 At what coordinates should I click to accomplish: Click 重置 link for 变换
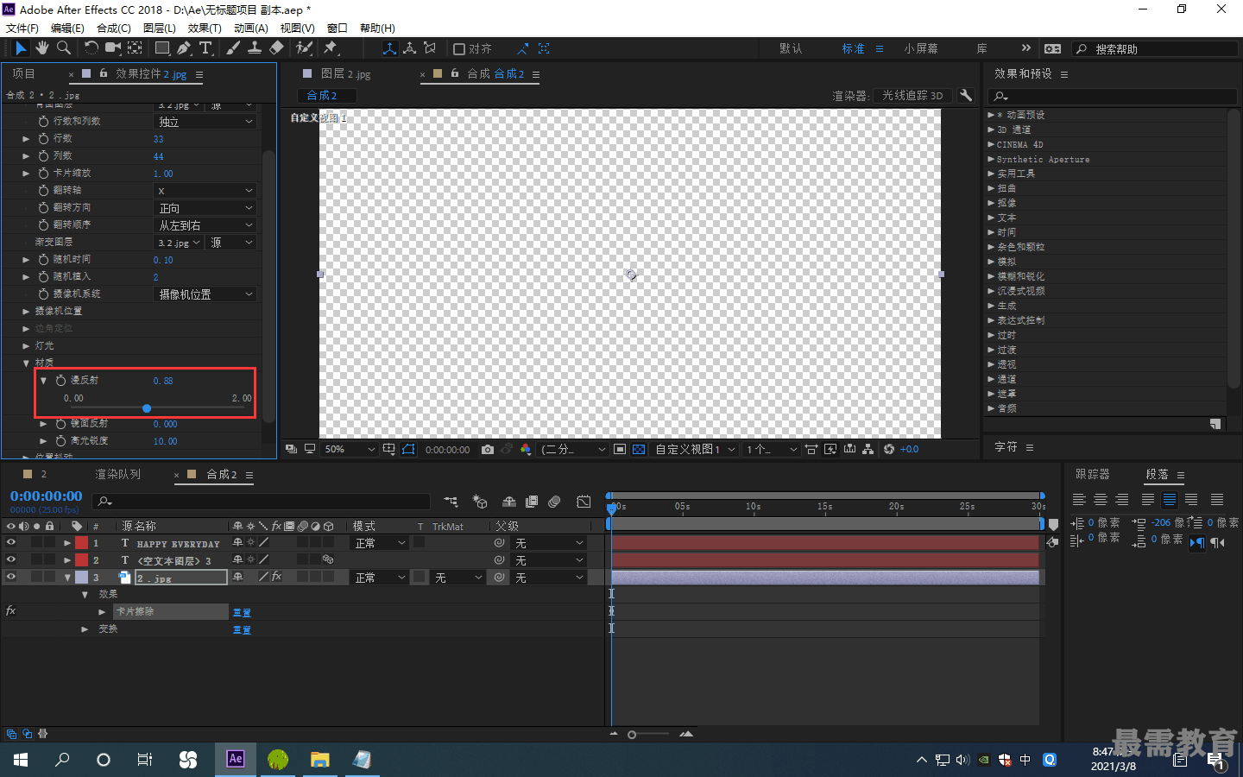(242, 629)
